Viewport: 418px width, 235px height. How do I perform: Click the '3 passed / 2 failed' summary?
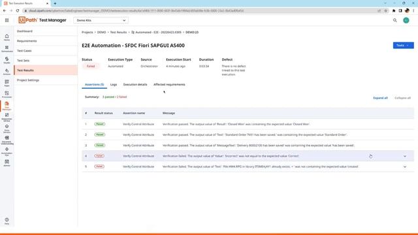tap(115, 97)
